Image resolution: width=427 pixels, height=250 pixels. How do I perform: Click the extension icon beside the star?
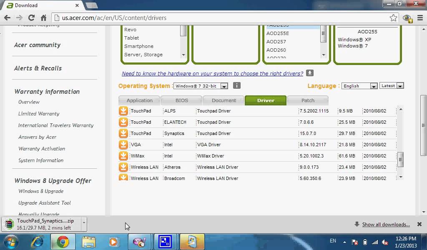pyautogui.click(x=407, y=18)
